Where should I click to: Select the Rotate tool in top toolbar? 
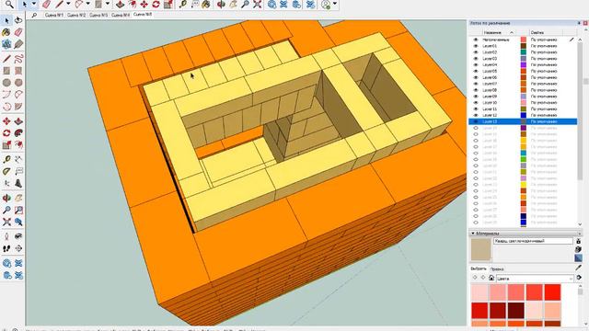point(156,4)
